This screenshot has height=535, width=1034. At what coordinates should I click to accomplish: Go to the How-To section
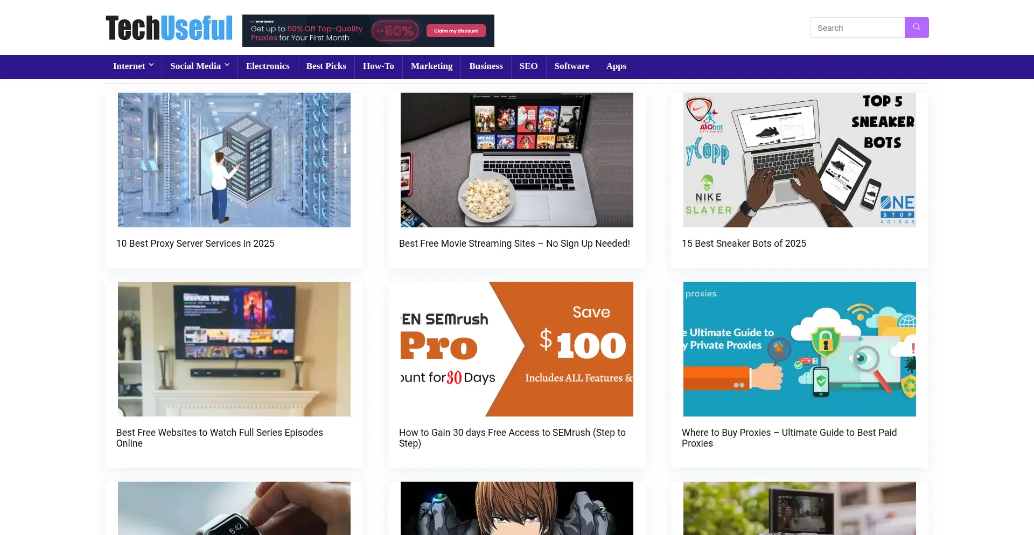tap(379, 66)
